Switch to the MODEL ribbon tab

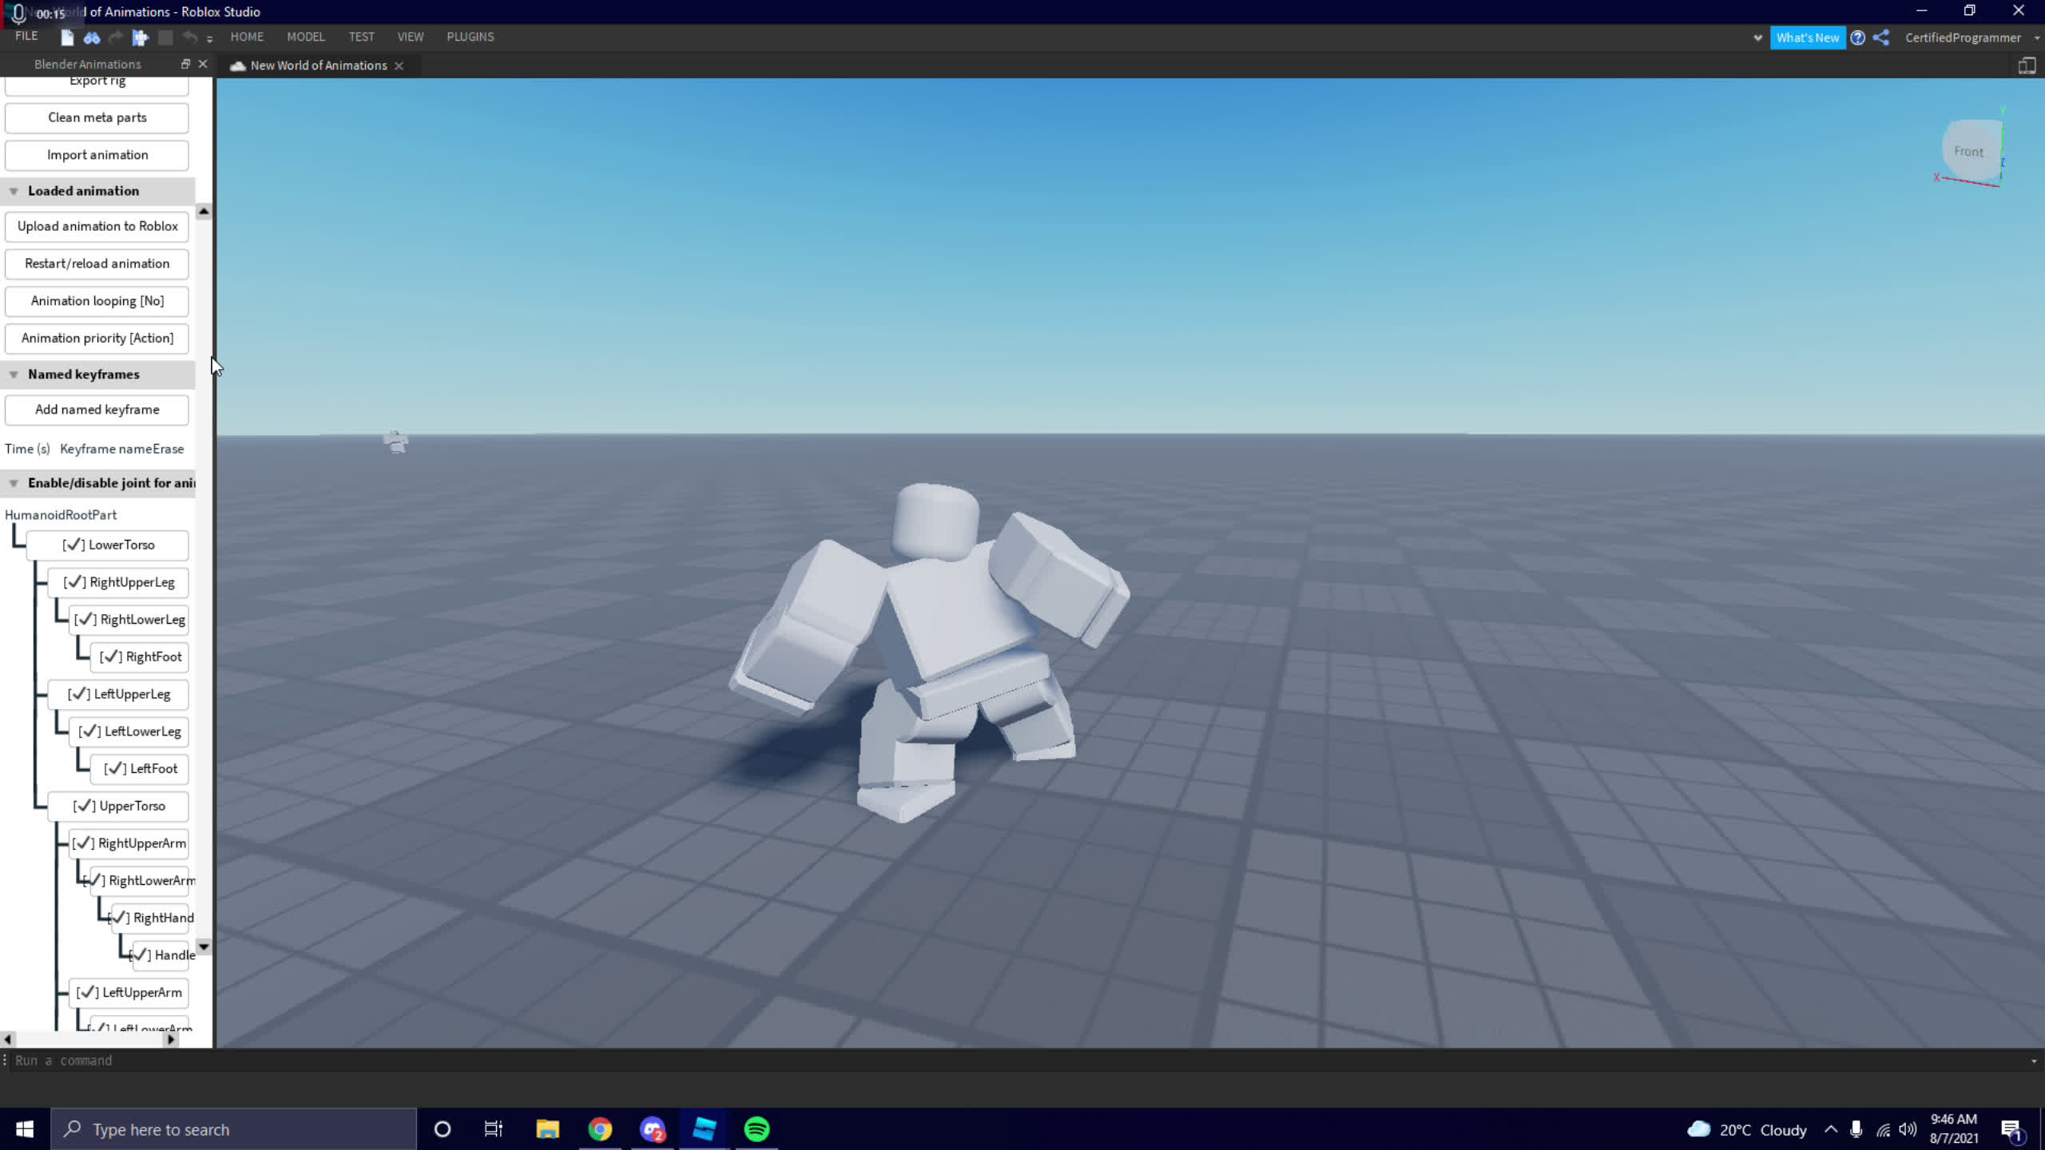tap(305, 37)
